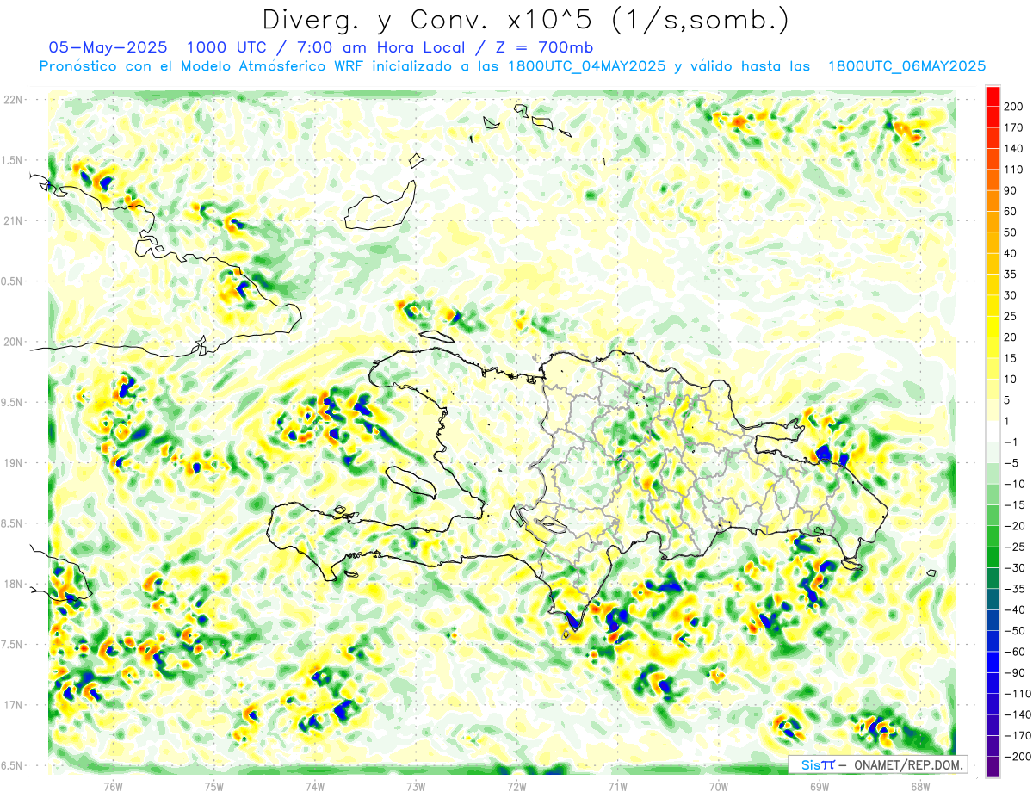1033x798 pixels.
Task: Click the colorbar value '200'
Action: [x=1014, y=107]
